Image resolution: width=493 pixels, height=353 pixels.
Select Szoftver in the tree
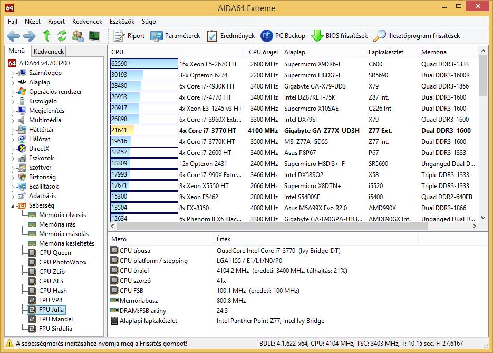40,168
